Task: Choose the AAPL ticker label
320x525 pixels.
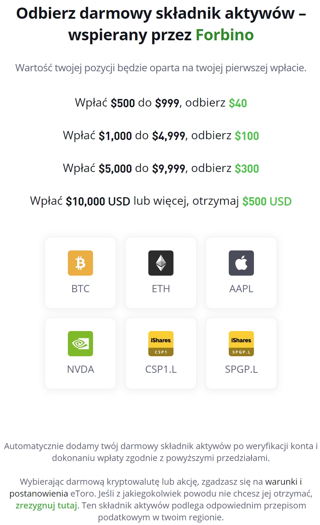Action: [241, 289]
